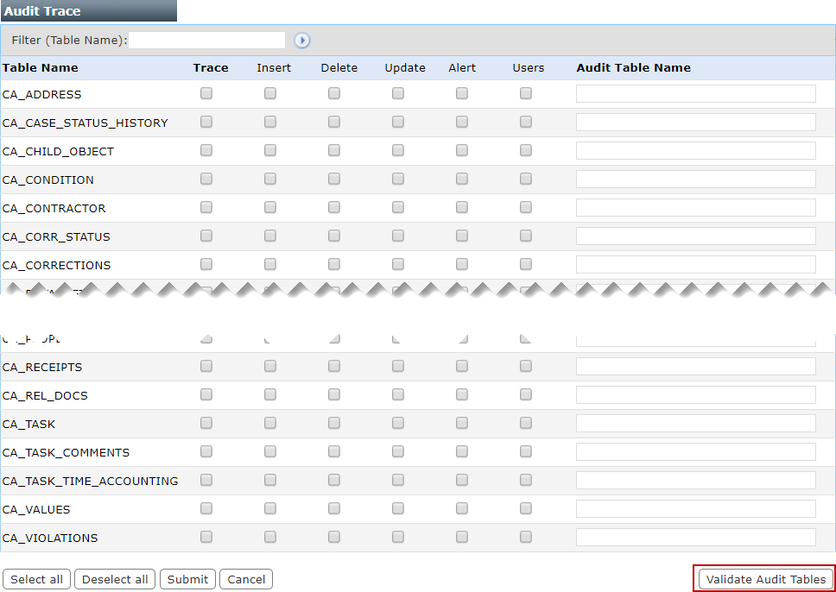Check Update for CA_CONDITION
The image size is (836, 592).
(x=397, y=179)
